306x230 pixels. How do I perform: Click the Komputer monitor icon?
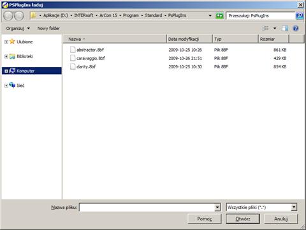12,71
